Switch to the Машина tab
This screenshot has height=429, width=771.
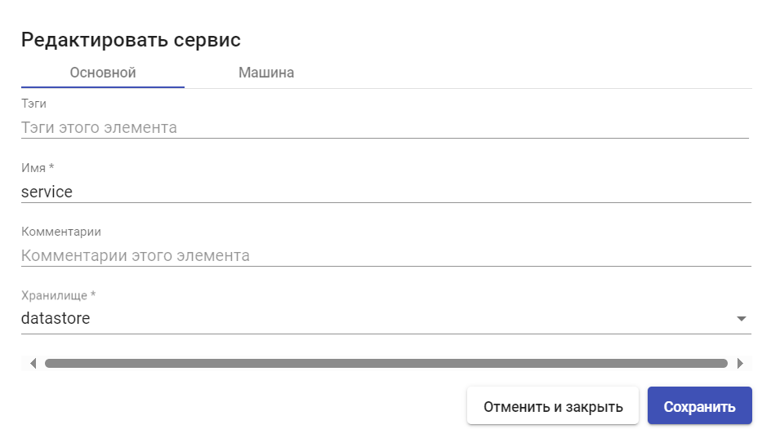(265, 73)
